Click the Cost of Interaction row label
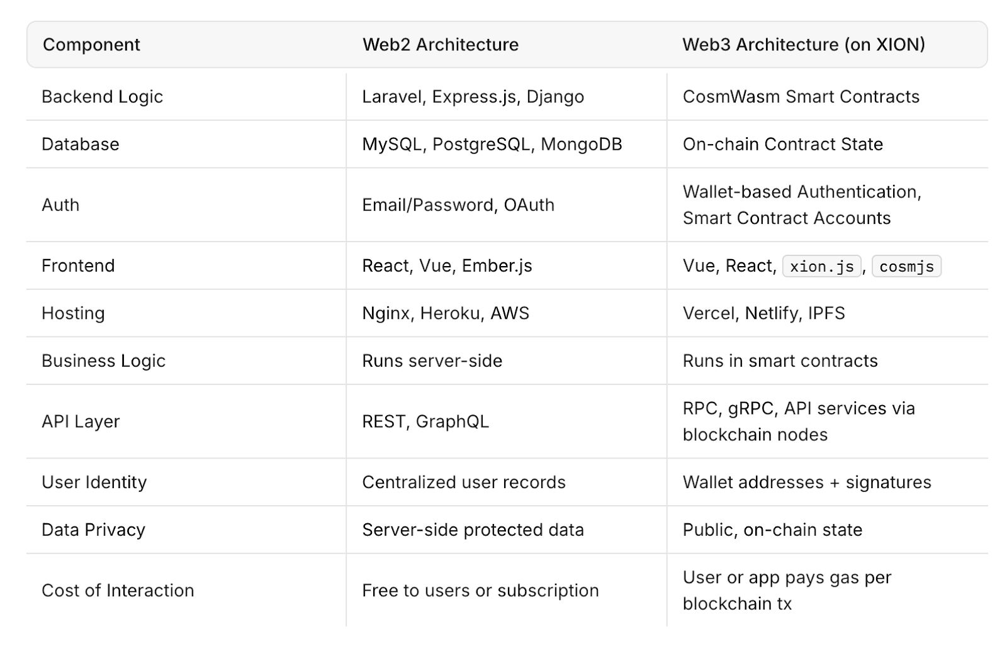 (x=118, y=591)
